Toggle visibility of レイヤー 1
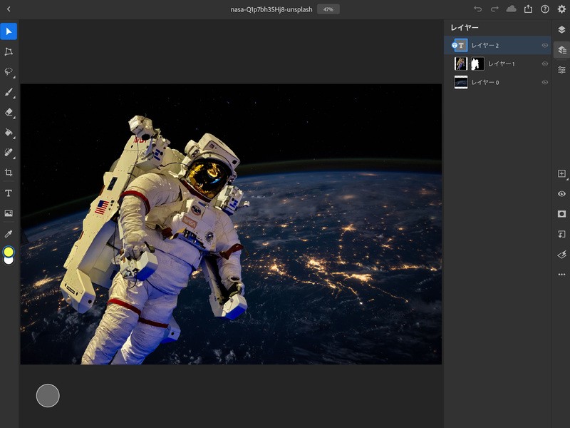The image size is (570, 428). [544, 63]
